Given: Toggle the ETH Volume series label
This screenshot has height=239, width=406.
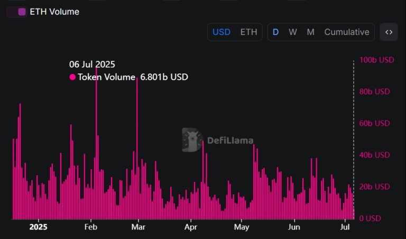Looking at the screenshot, I should (54, 12).
